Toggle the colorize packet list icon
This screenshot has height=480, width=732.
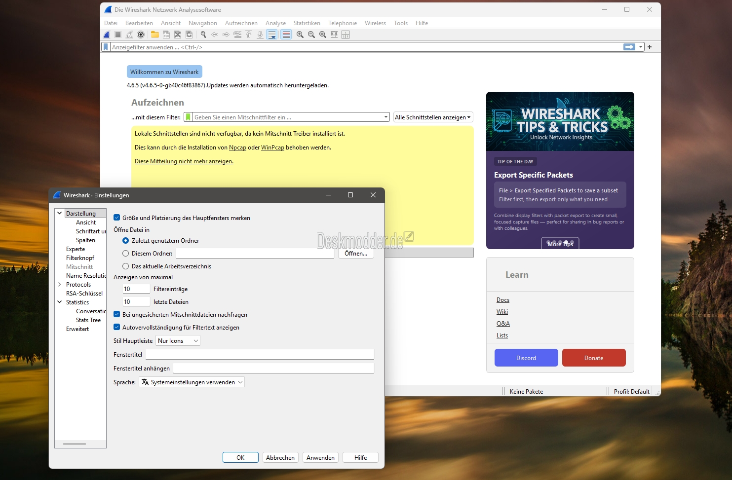point(286,35)
